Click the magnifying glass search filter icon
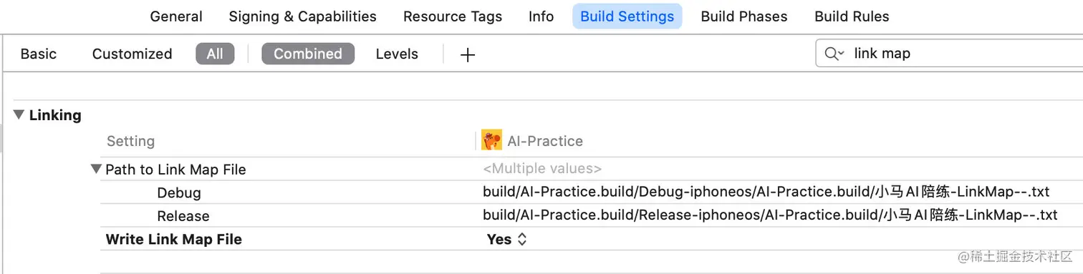1083x274 pixels. (x=834, y=54)
